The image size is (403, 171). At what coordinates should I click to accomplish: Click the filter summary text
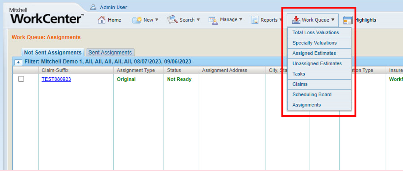(x=108, y=62)
